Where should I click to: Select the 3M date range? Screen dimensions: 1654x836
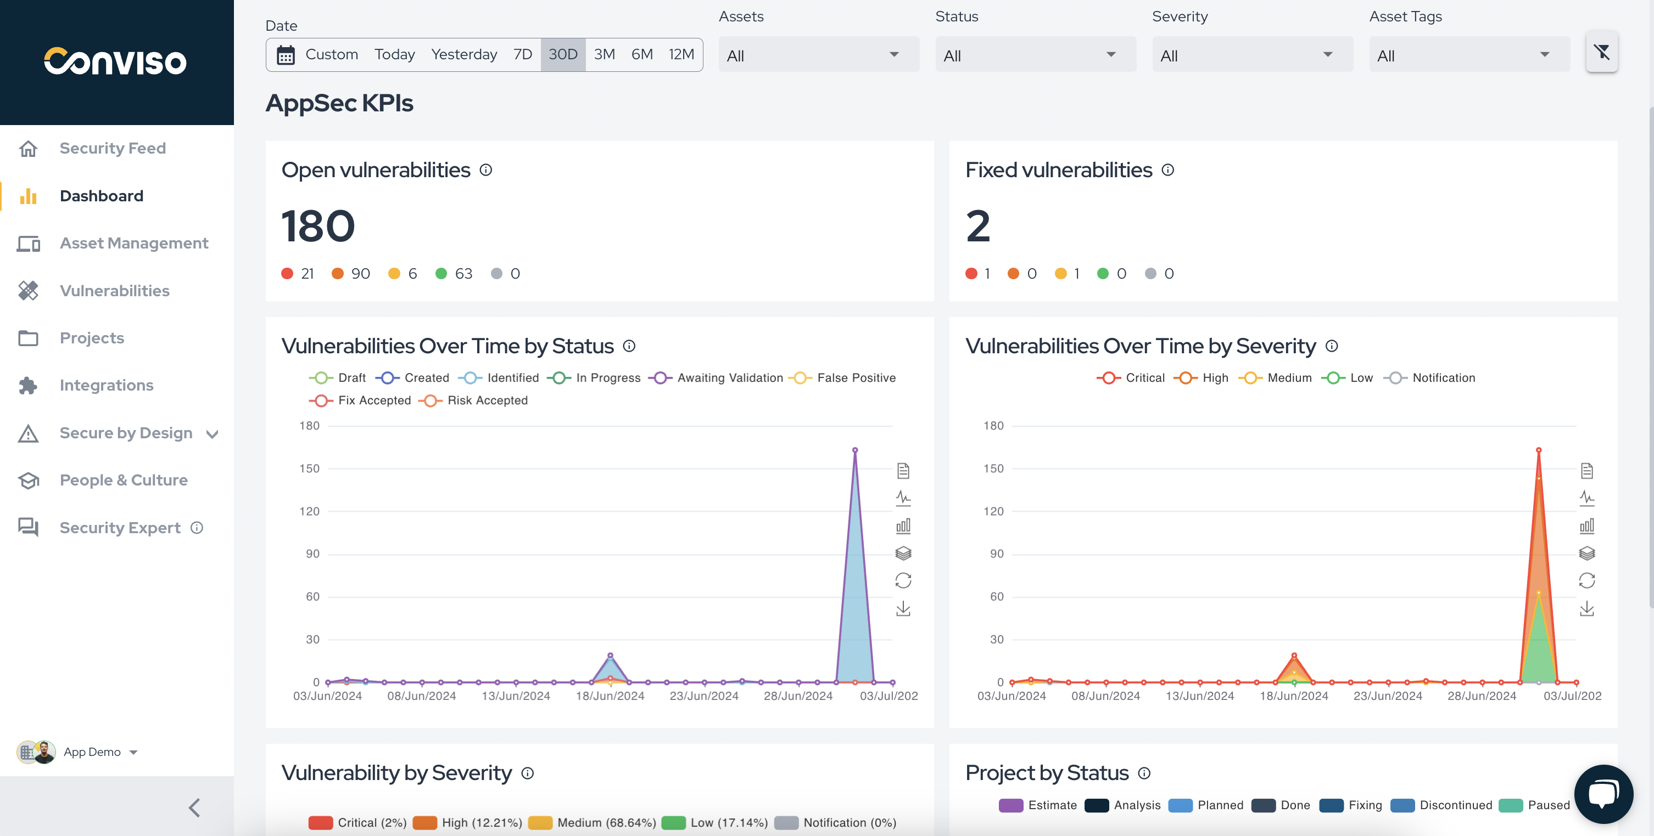604,54
